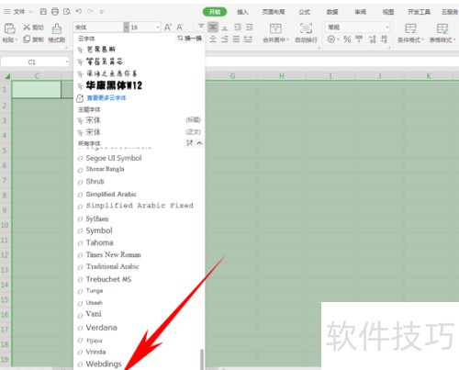This screenshot has width=459, height=370.
Task: Click the Merge and Center icon
Action: click(275, 28)
